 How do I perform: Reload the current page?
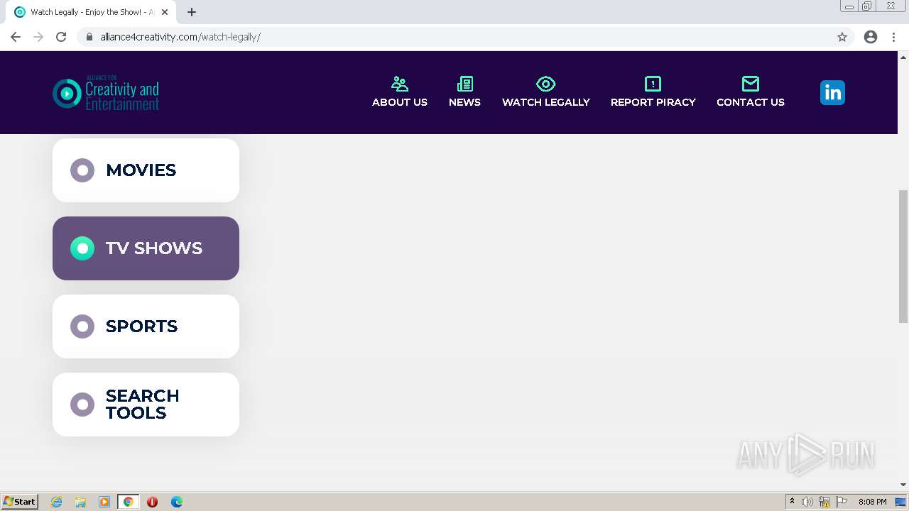[61, 37]
